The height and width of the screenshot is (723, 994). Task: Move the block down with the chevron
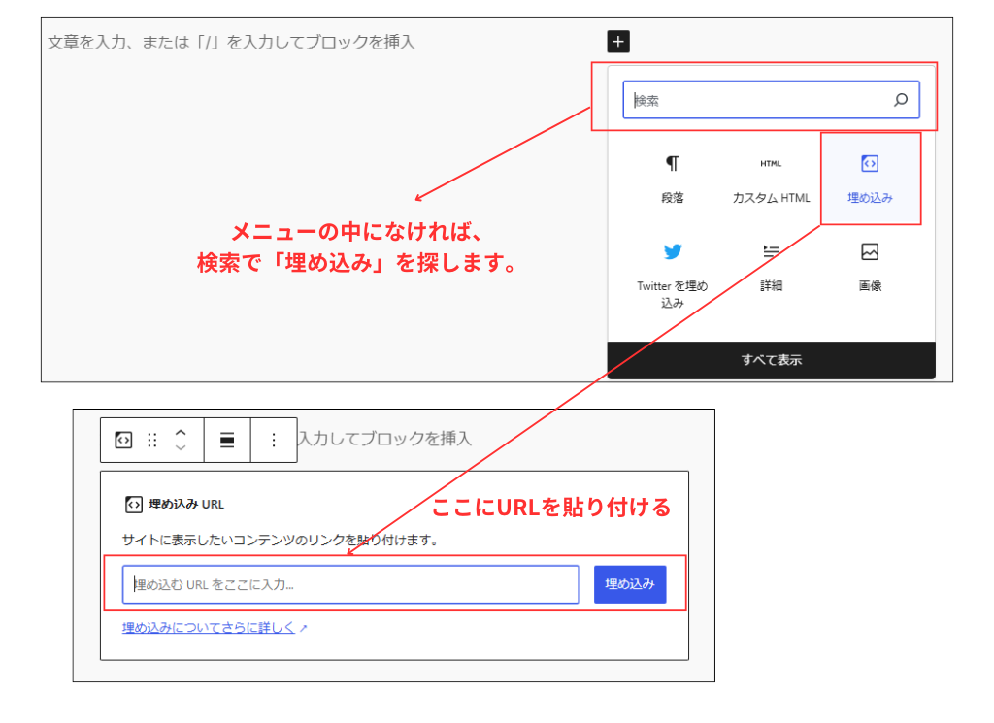click(x=180, y=447)
